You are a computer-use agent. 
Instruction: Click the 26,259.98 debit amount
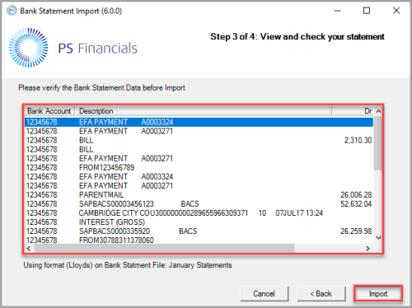[x=356, y=231]
